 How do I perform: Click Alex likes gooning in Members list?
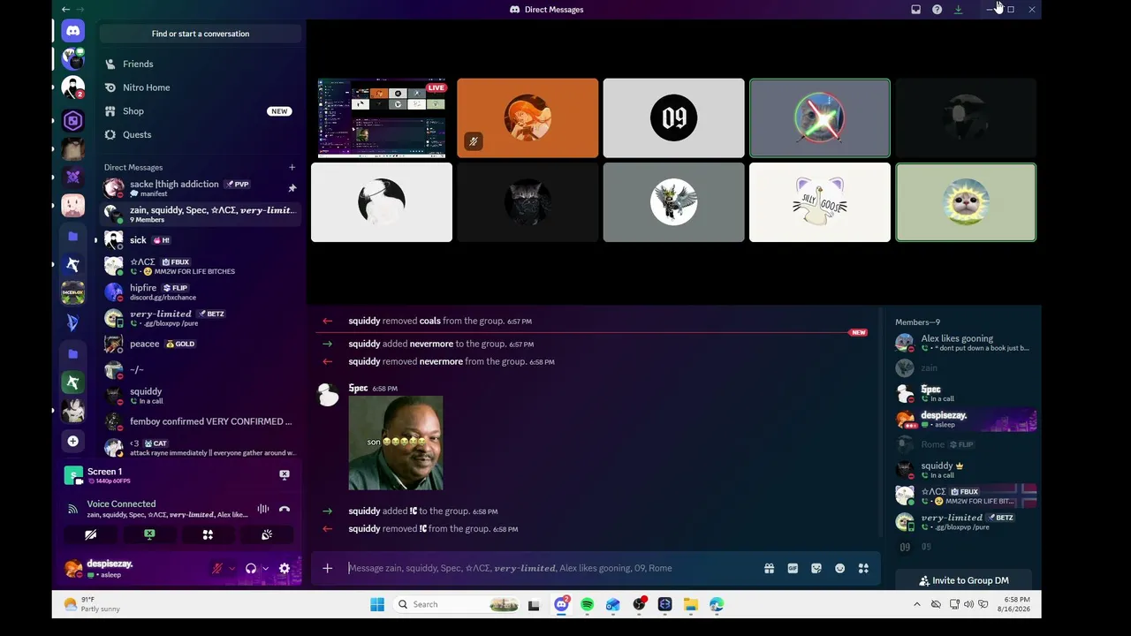[966, 343]
